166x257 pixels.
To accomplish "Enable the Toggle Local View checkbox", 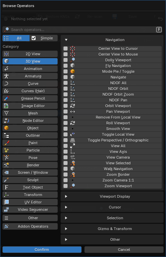I will 66,134.
